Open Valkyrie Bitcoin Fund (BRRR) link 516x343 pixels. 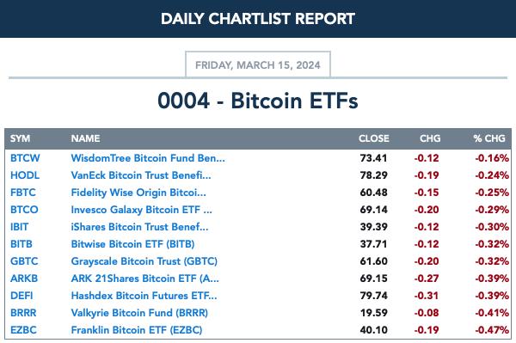139,313
